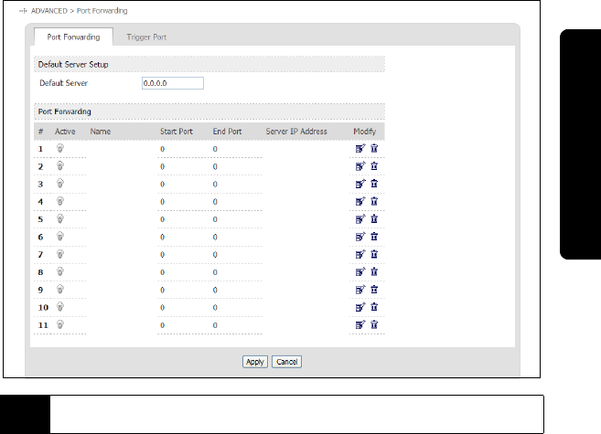This screenshot has height=434, width=601.
Task: Click trash icon for rule 4
Action: (374, 201)
